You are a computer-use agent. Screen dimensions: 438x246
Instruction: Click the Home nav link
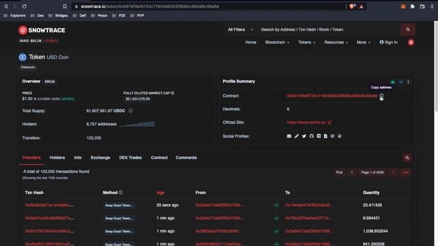(x=250, y=42)
